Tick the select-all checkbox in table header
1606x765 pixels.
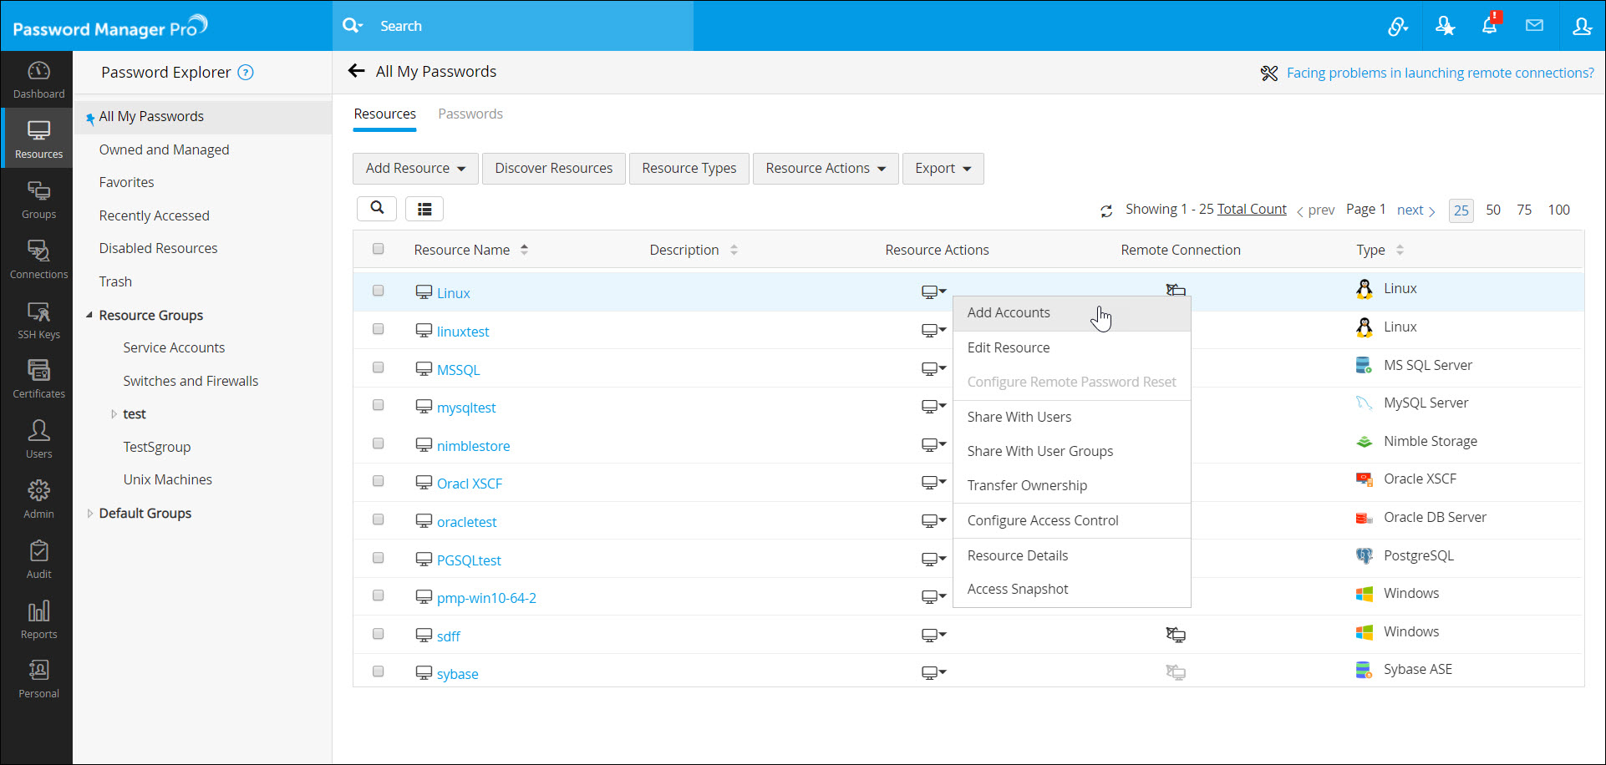coord(379,249)
